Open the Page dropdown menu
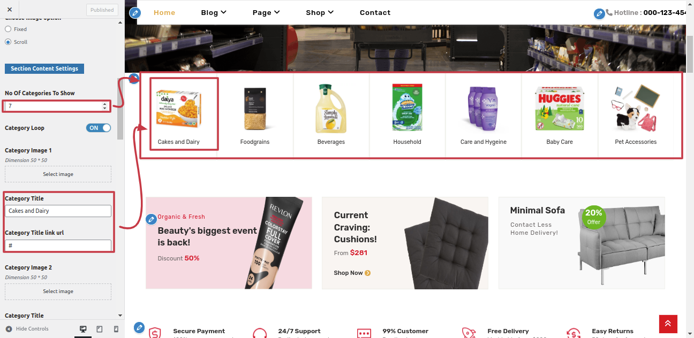This screenshot has height=338, width=694. tap(266, 12)
